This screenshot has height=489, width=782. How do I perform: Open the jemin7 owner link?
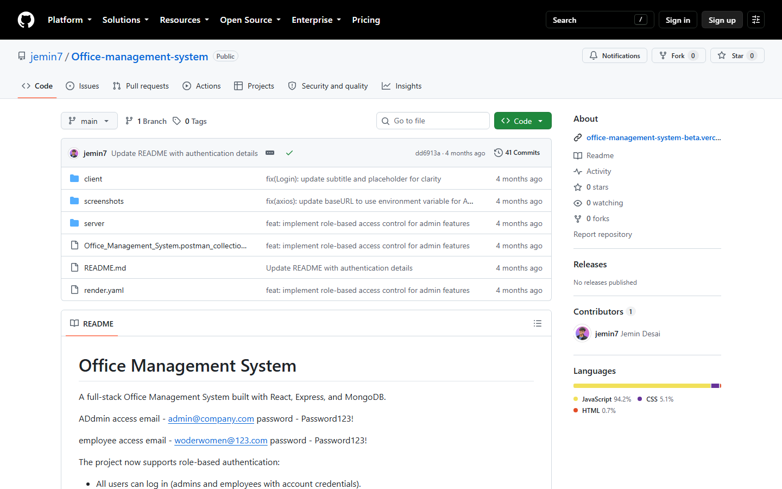46,57
